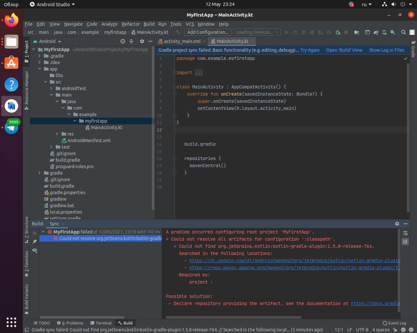
Task: Open Telegram from the Ubuntu dock
Action: pos(11,127)
